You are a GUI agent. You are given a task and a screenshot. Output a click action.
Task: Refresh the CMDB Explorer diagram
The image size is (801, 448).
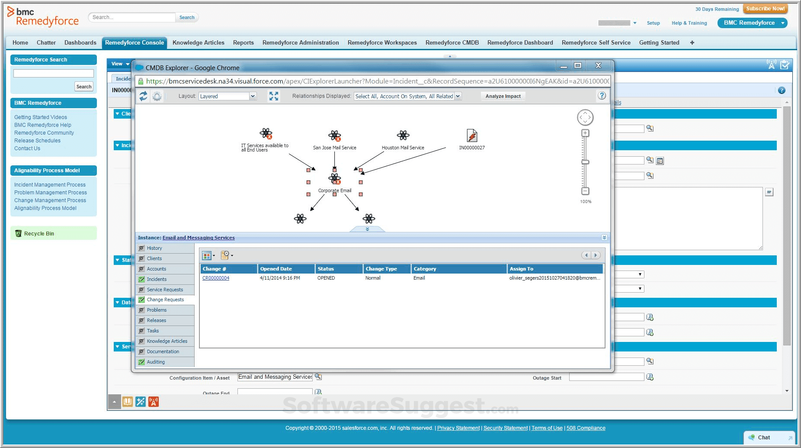143,96
